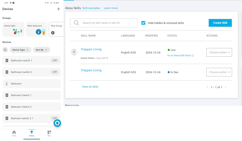The width and height of the screenshot is (242, 141).
Task: Open the In Dev Treppan Living skill
Action: pyautogui.click(x=91, y=70)
